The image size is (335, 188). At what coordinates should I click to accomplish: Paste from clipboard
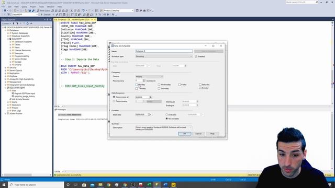(79, 10)
